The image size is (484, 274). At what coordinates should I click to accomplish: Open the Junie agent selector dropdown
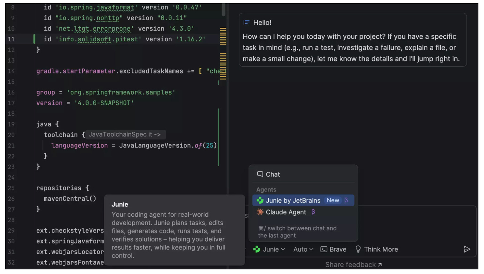(269, 249)
